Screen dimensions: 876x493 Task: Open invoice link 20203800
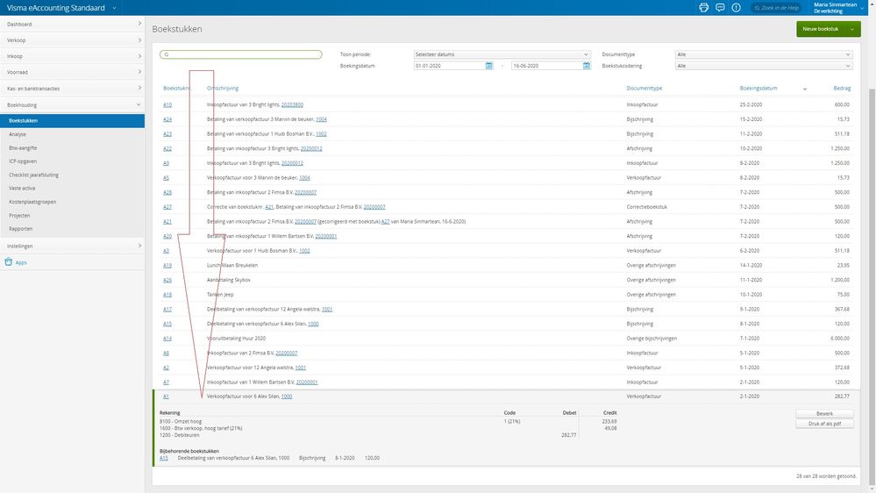pos(292,104)
